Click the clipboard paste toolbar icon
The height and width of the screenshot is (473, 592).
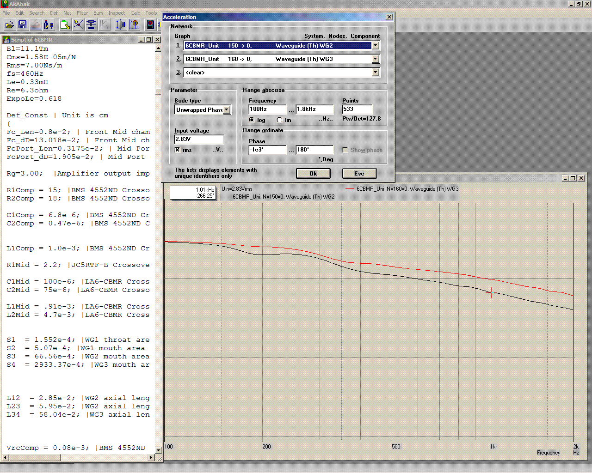(65, 24)
